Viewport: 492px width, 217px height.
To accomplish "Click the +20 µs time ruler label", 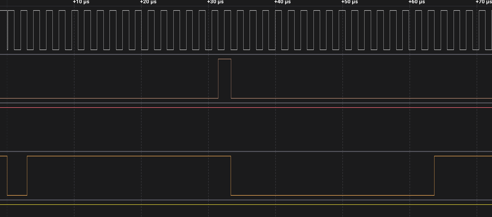I will [148, 2].
